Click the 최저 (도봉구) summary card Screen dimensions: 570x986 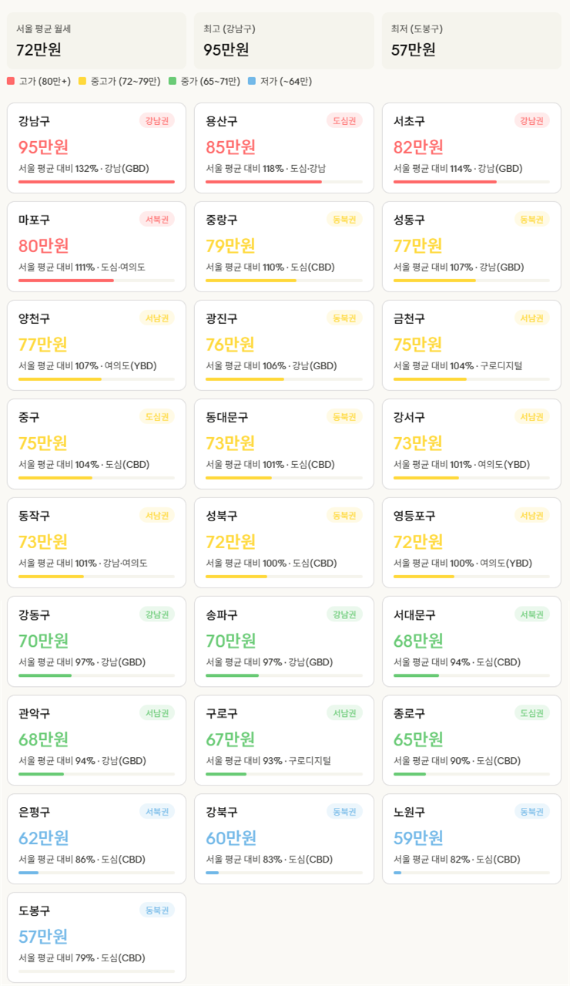pyautogui.click(x=471, y=40)
